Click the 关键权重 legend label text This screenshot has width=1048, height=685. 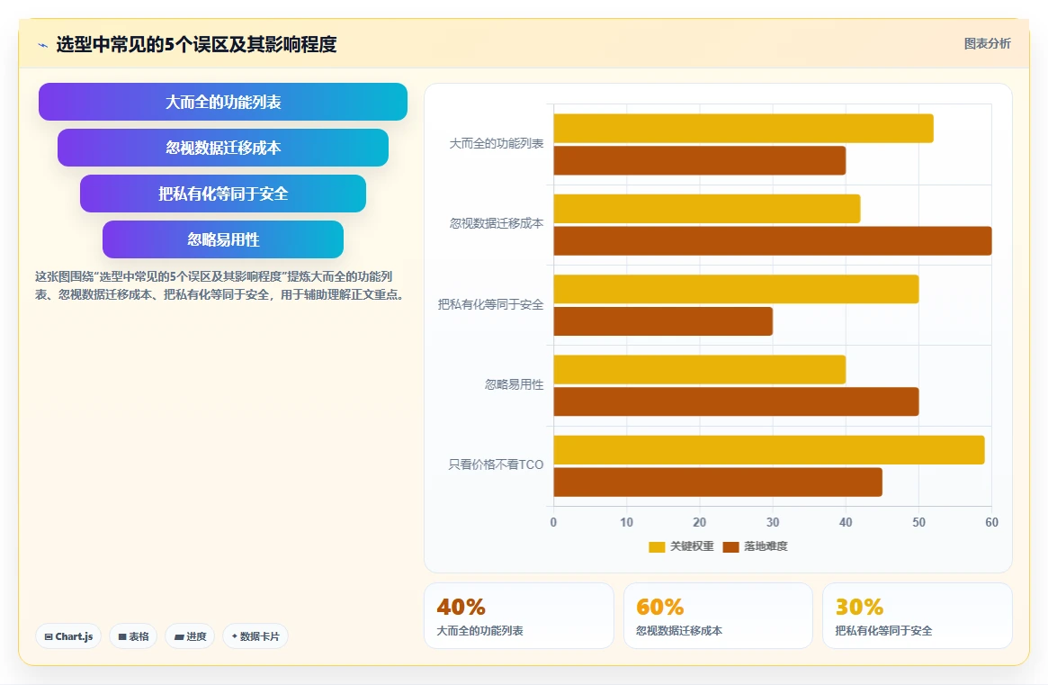[692, 546]
